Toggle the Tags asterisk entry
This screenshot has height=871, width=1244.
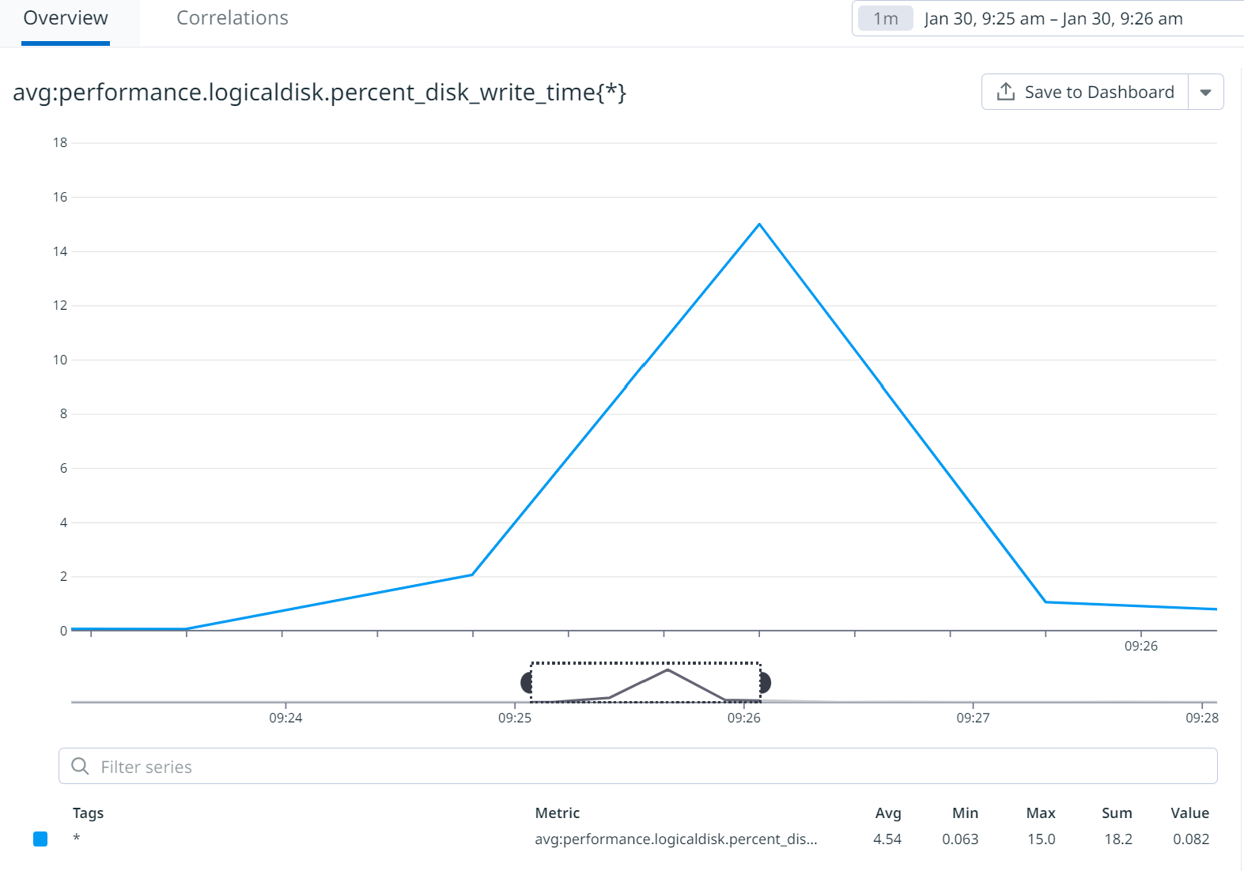click(77, 839)
